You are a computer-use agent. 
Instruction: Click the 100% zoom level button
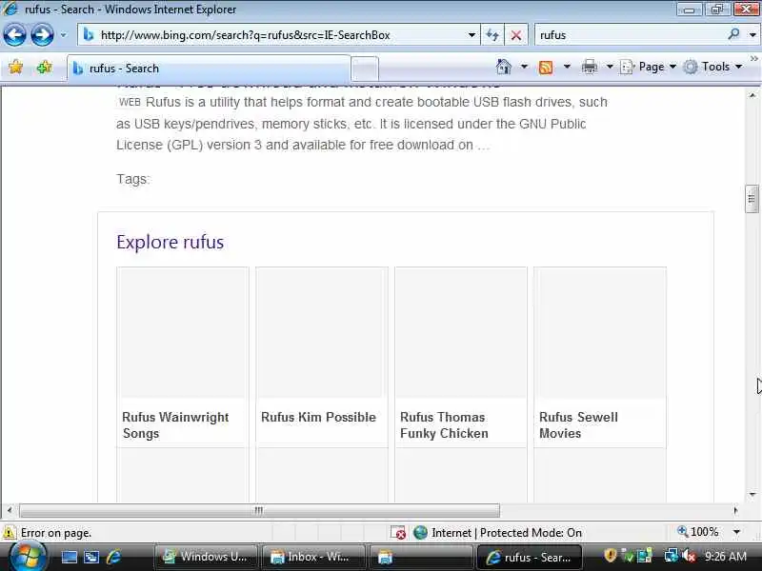point(698,532)
